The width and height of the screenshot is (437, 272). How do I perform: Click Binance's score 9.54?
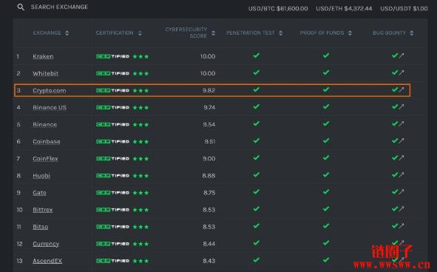click(209, 125)
